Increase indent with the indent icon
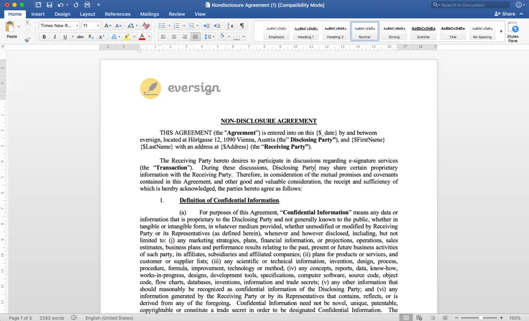 point(217,26)
